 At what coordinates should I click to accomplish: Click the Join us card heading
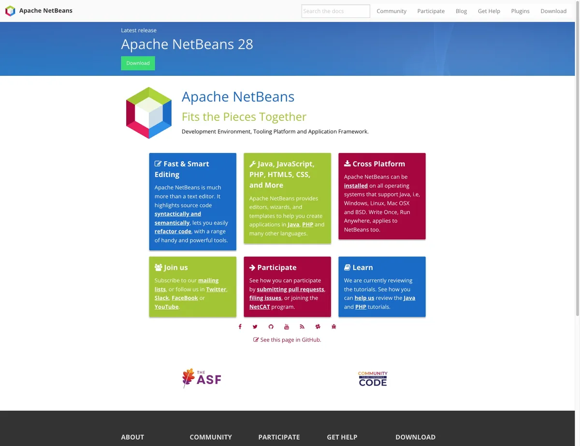tap(171, 267)
